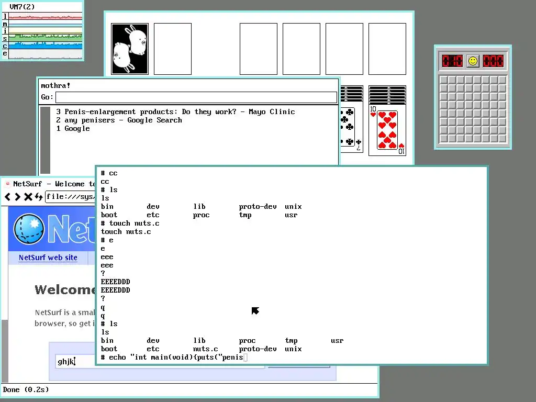Select history entry '1 Google' in mothra
This screenshot has width=536, height=402.
73,129
